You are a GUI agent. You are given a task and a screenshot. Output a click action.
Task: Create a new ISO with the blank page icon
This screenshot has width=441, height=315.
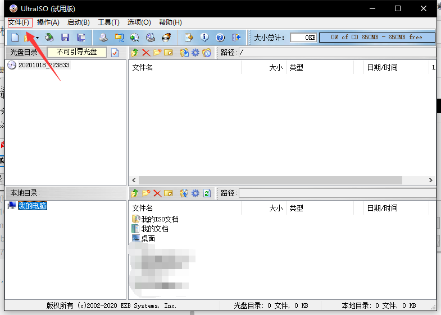(15, 38)
